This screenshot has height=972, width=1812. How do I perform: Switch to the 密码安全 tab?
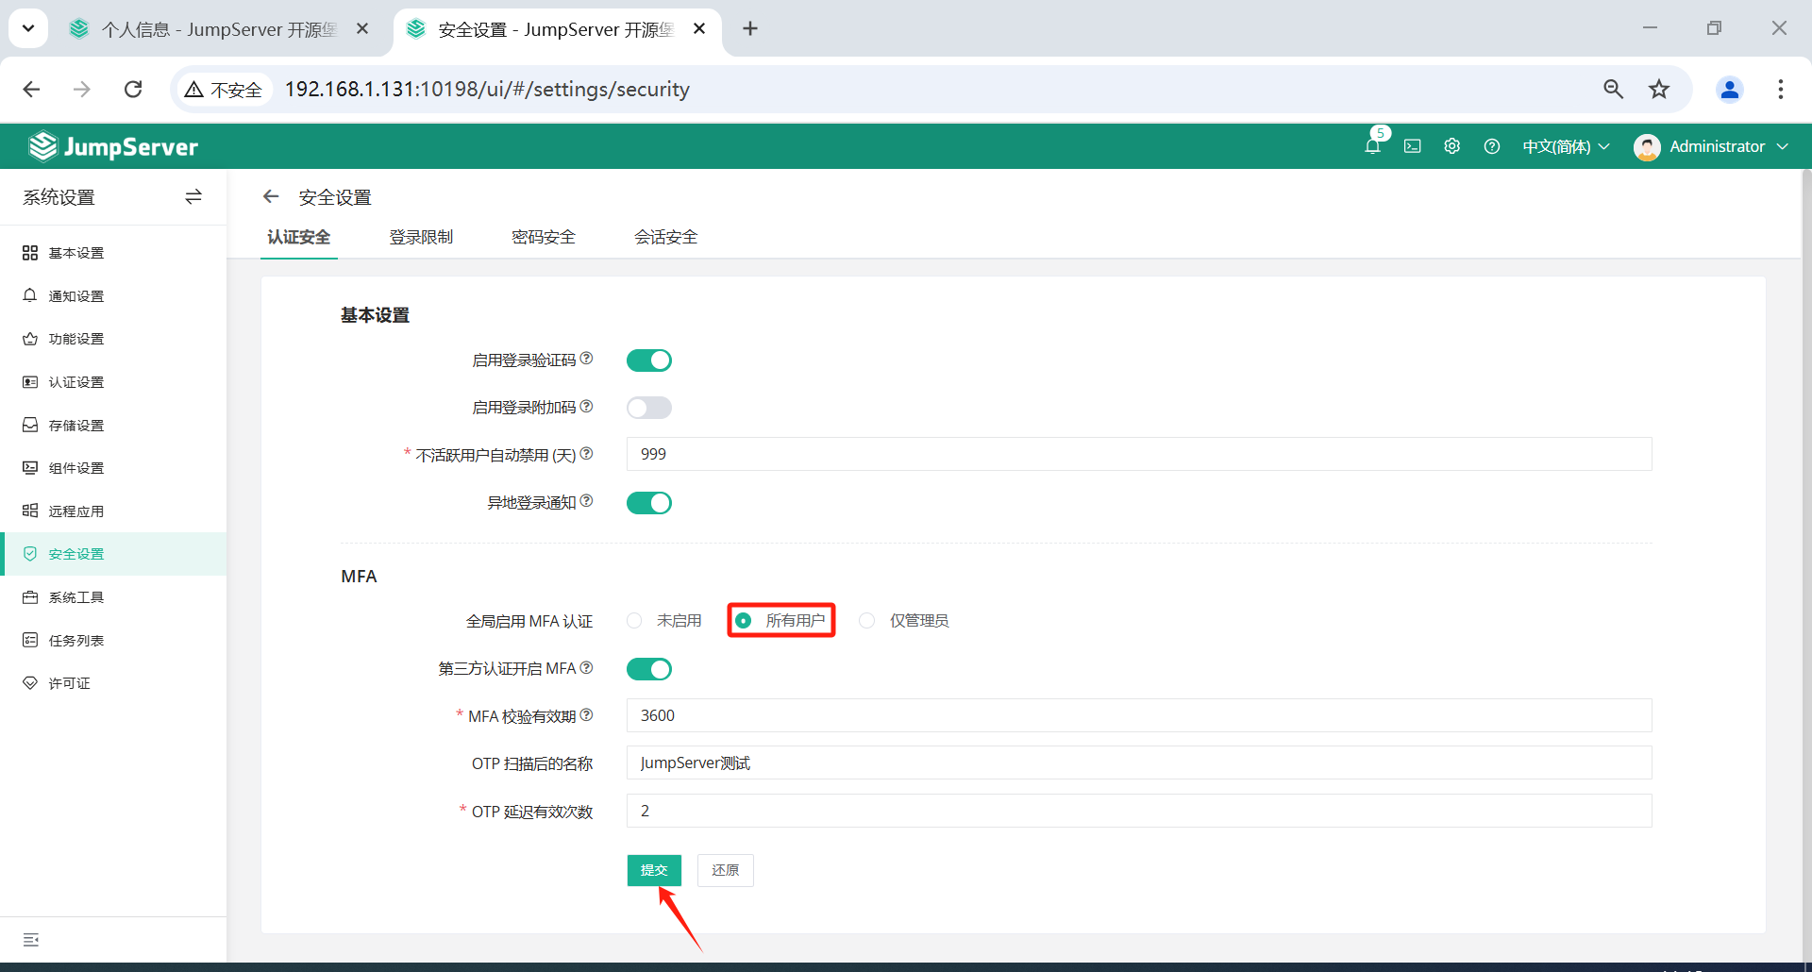(x=544, y=237)
